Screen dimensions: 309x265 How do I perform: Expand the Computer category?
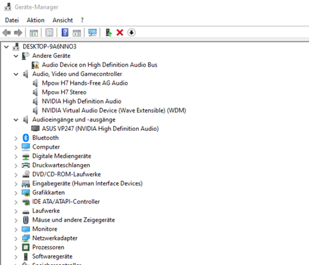click(x=16, y=147)
